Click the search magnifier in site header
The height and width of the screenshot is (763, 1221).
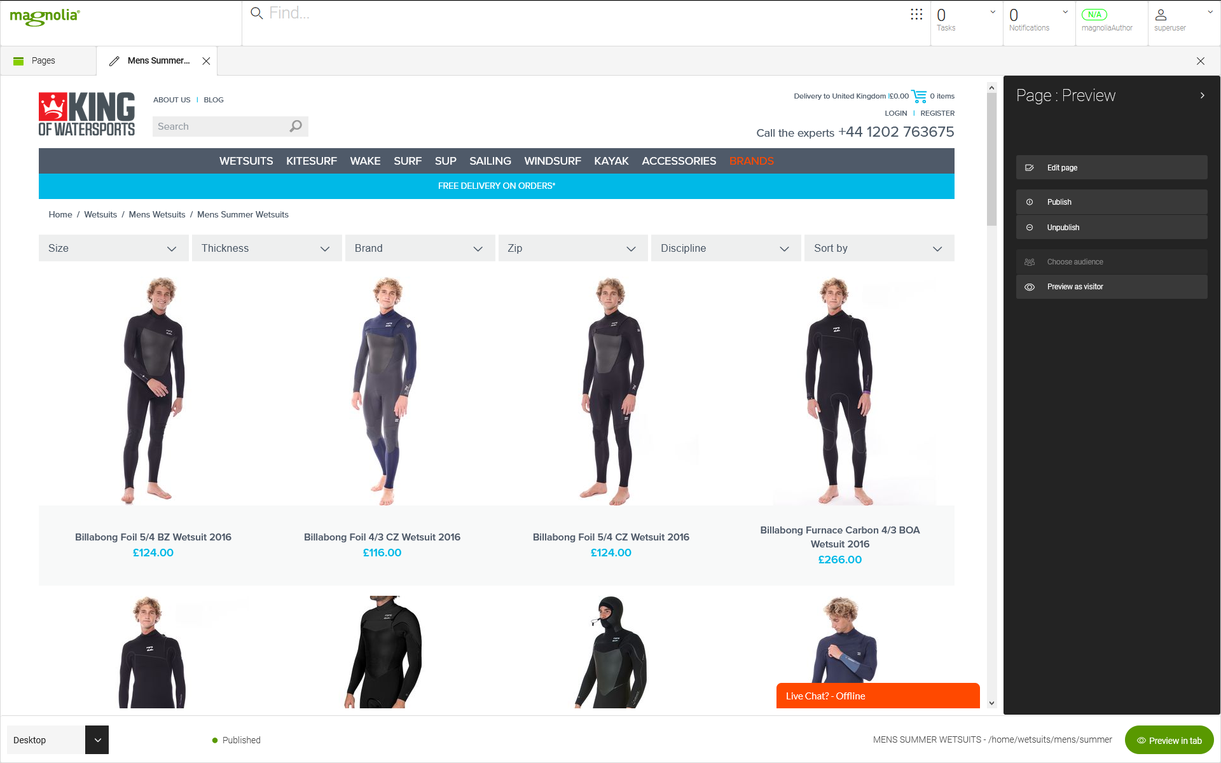pyautogui.click(x=295, y=126)
